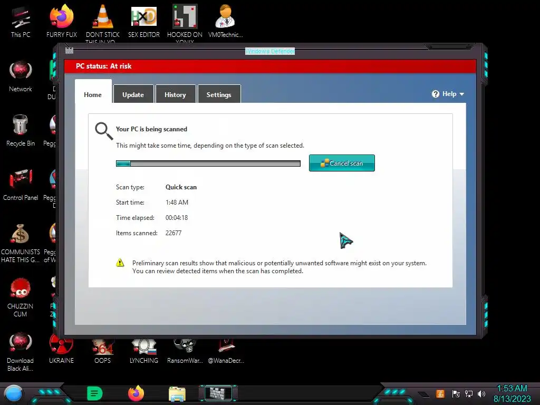Open the Action Center flag icon
This screenshot has width=540, height=405.
456,393
